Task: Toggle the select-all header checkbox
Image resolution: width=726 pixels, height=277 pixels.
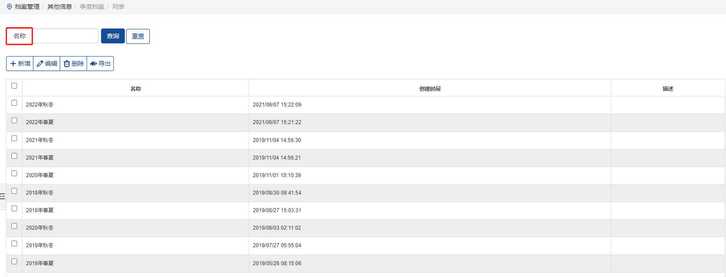Action: coord(14,86)
